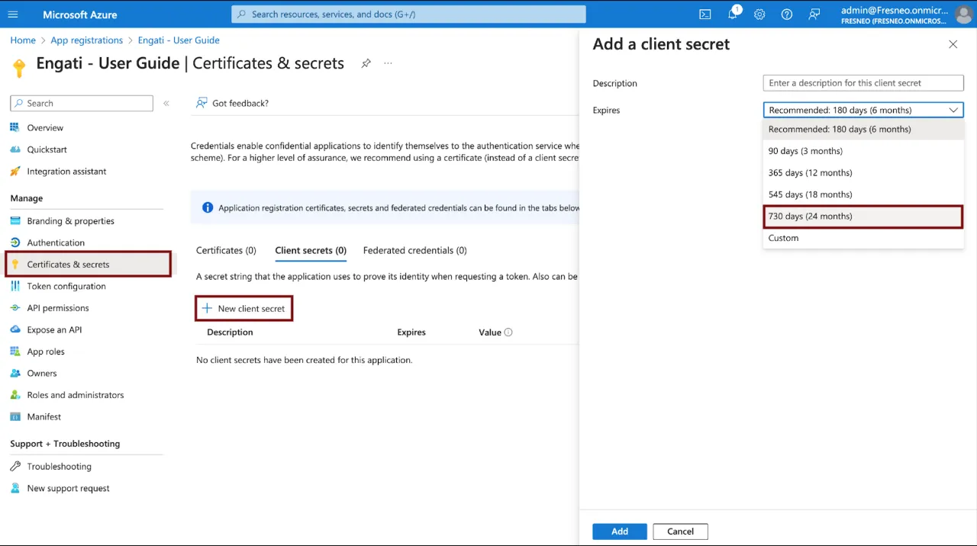Collapse the left navigation menu
The height and width of the screenshot is (546, 977).
166,103
